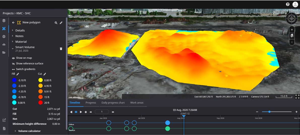Viewport: 300px width, 135px height.
Task: Open the help question mark icon
Action: [x=288, y=4]
